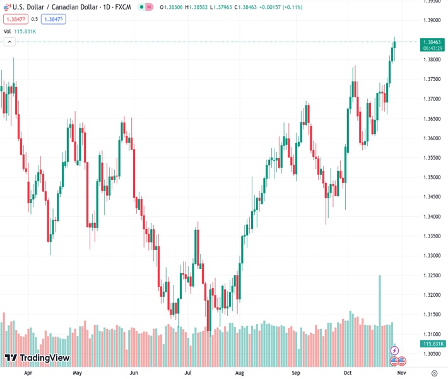Click the 1.35000 level on price scale
This screenshot has width=448, height=379.
pyautogui.click(x=432, y=177)
